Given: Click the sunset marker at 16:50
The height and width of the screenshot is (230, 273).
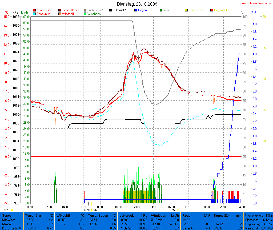Looking at the screenshot, I should click(178, 210).
